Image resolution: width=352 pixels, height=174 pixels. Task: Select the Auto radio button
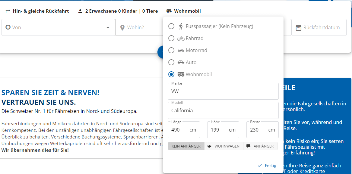[x=171, y=62]
